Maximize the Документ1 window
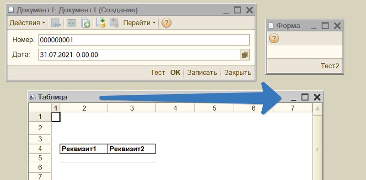Viewport: 366px width, 180px height. [x=237, y=10]
